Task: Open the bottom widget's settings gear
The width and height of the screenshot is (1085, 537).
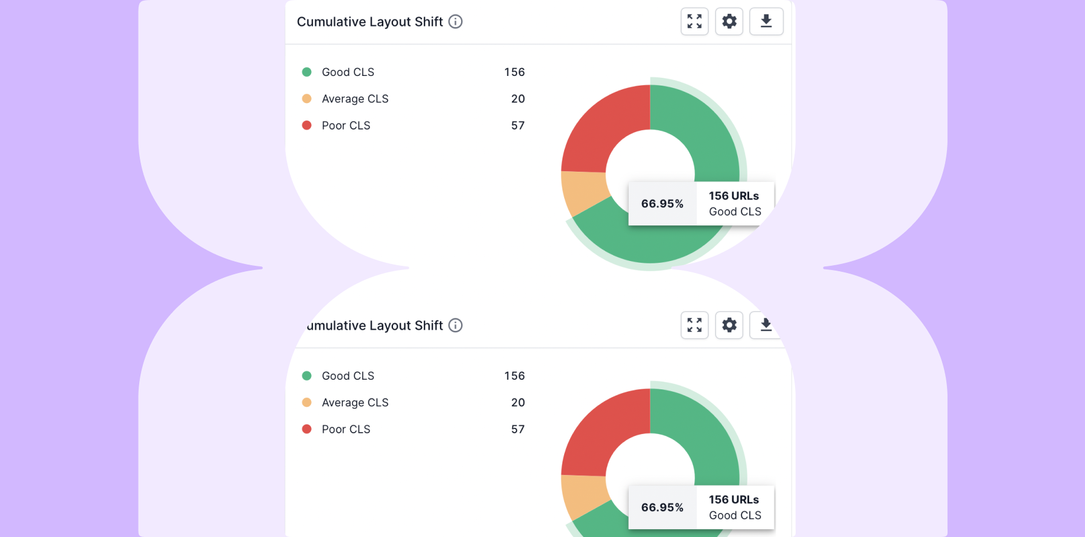Action: (x=729, y=325)
